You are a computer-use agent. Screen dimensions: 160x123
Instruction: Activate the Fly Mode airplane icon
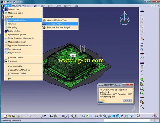click(83, 116)
